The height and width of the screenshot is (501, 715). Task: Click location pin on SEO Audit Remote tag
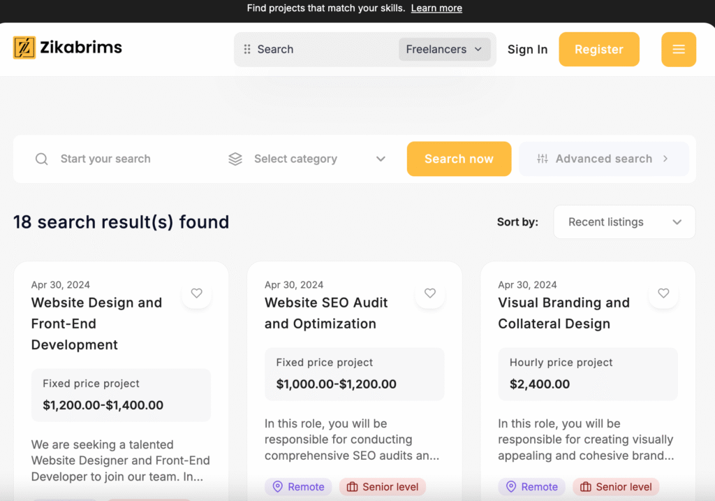277,487
